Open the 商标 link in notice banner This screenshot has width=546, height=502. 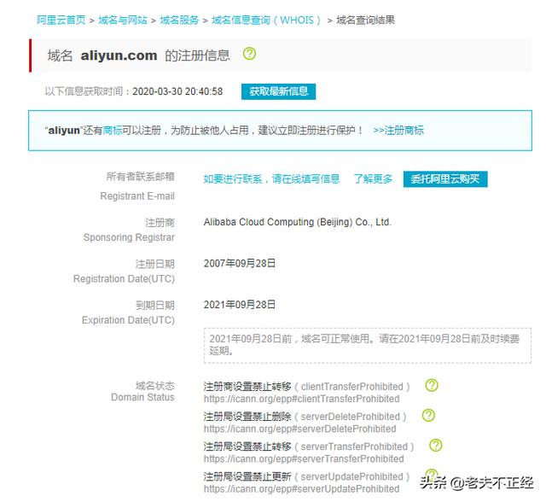[x=113, y=131]
